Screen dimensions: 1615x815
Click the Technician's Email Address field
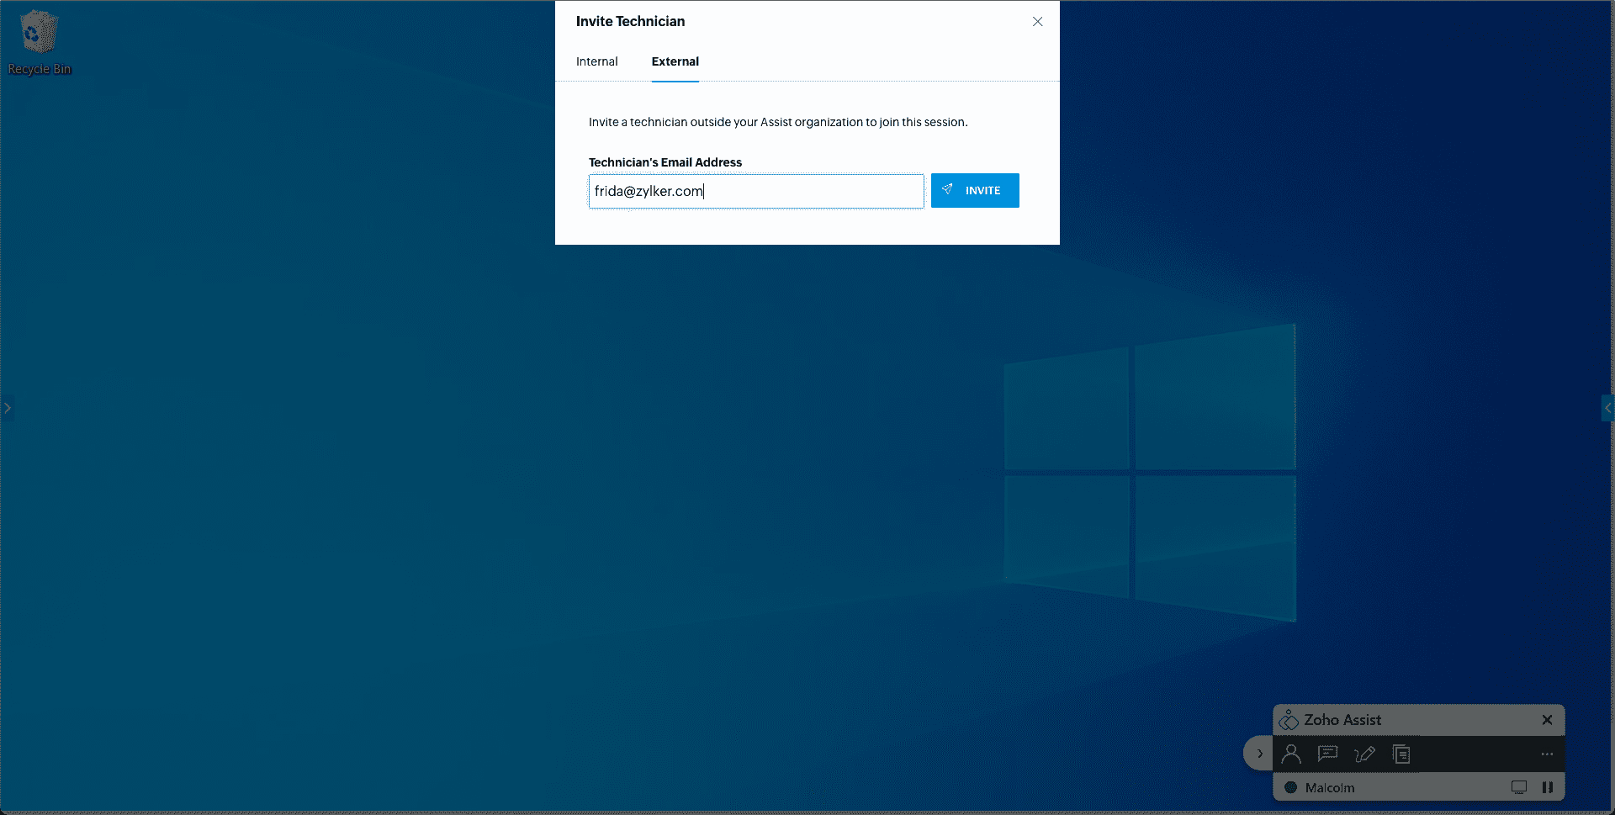pos(755,192)
